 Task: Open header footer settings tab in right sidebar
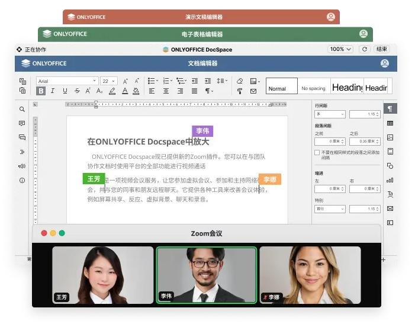[390, 152]
